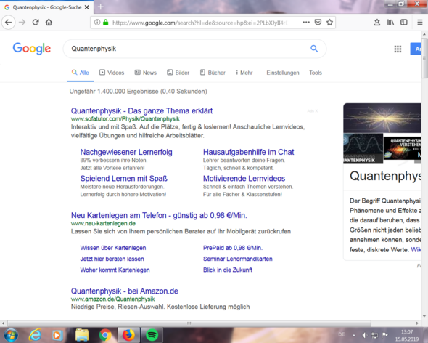Launch Internet Explorer from the taskbar
This screenshot has width=428, height=343.
pos(35,335)
